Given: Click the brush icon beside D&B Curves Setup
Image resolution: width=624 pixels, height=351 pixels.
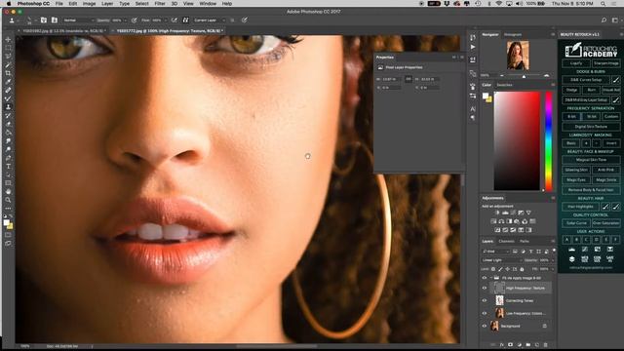Looking at the screenshot, I should tap(615, 80).
